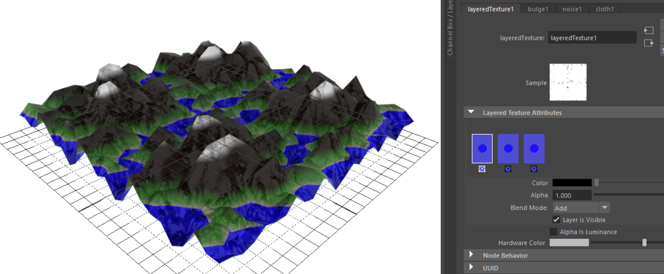Click the Color slider handle
This screenshot has width=664, height=274.
(x=597, y=183)
